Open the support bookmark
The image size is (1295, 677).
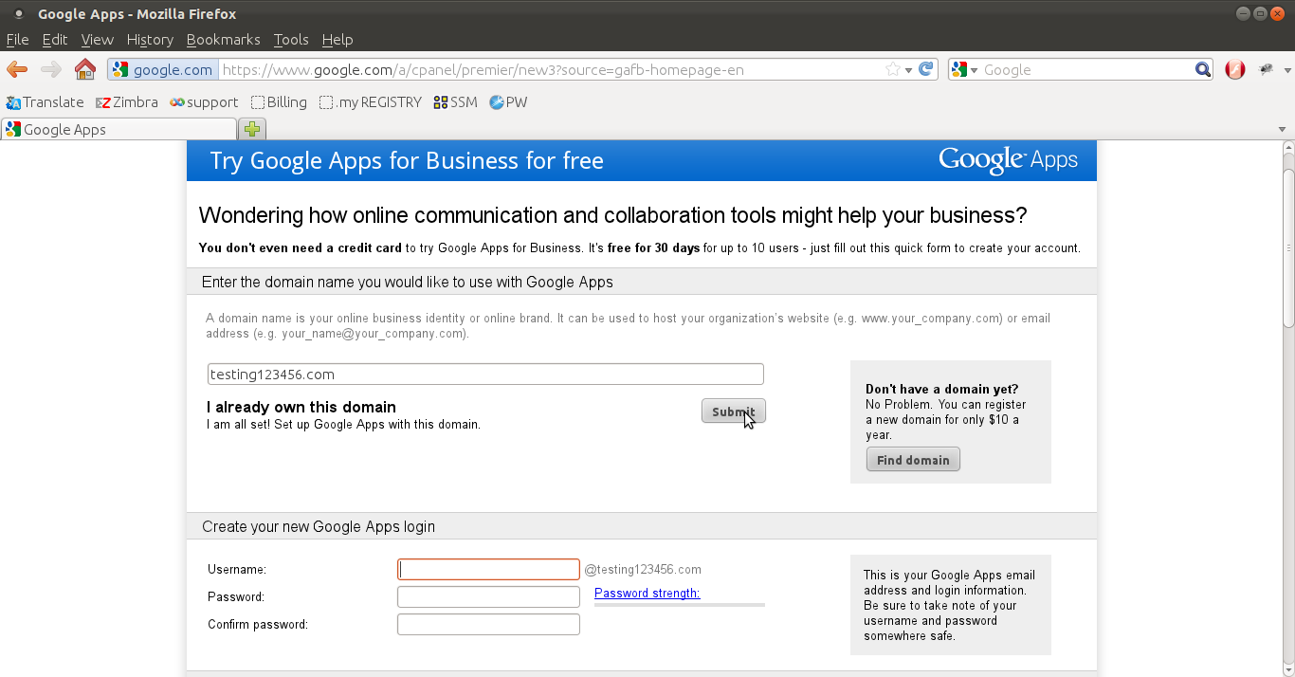(x=204, y=102)
